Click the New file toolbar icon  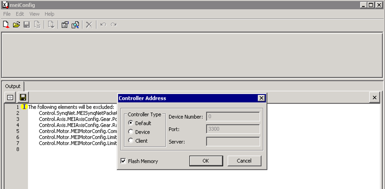(x=6, y=25)
